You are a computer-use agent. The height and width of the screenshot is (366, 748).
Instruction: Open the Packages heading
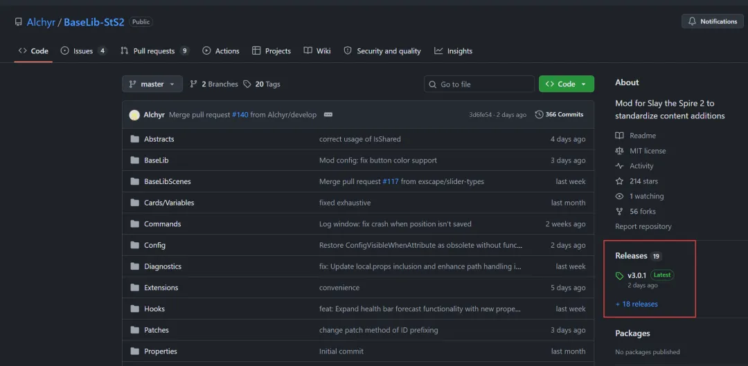coord(632,333)
